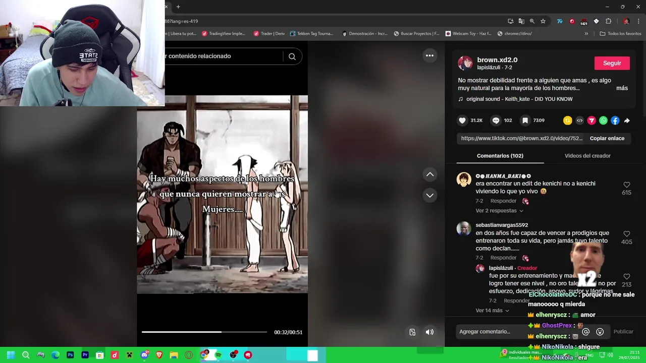Image resolution: width=646 pixels, height=363 pixels.
Task: Open brown.xd2.0 profile name
Action: (497, 60)
